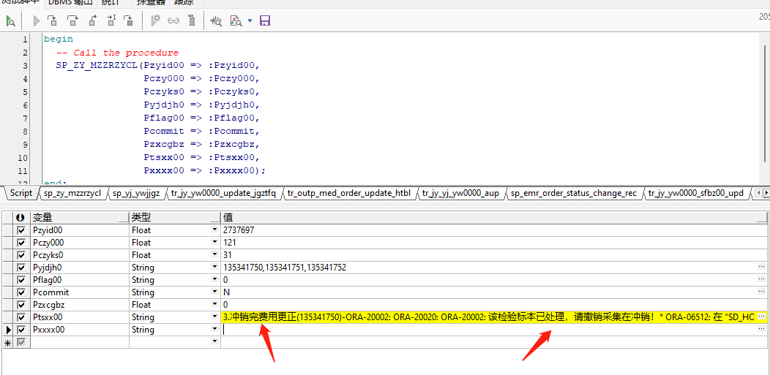Image resolution: width=770 pixels, height=375 pixels.
Task: Expand dropdown arrow beside the trace report icon
Action: 250,21
